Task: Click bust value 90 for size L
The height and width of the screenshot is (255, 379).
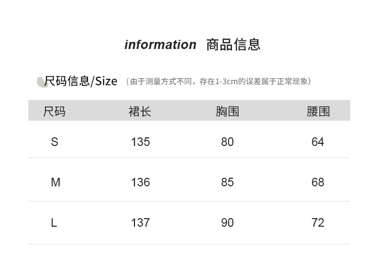Action: click(227, 223)
